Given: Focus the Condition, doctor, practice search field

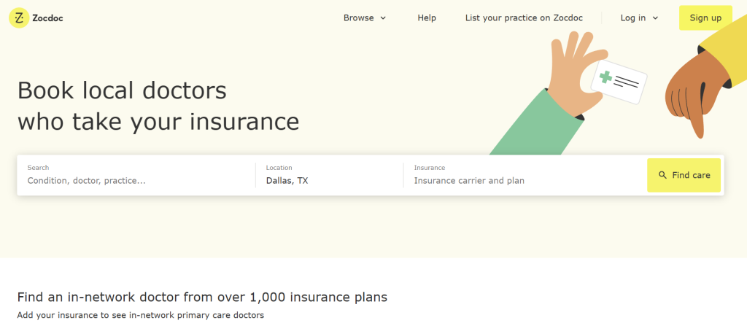Looking at the screenshot, I should tap(135, 180).
